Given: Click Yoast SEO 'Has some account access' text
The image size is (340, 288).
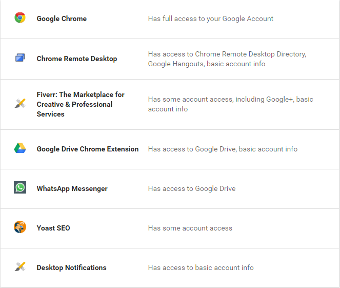Looking at the screenshot, I should coord(190,228).
